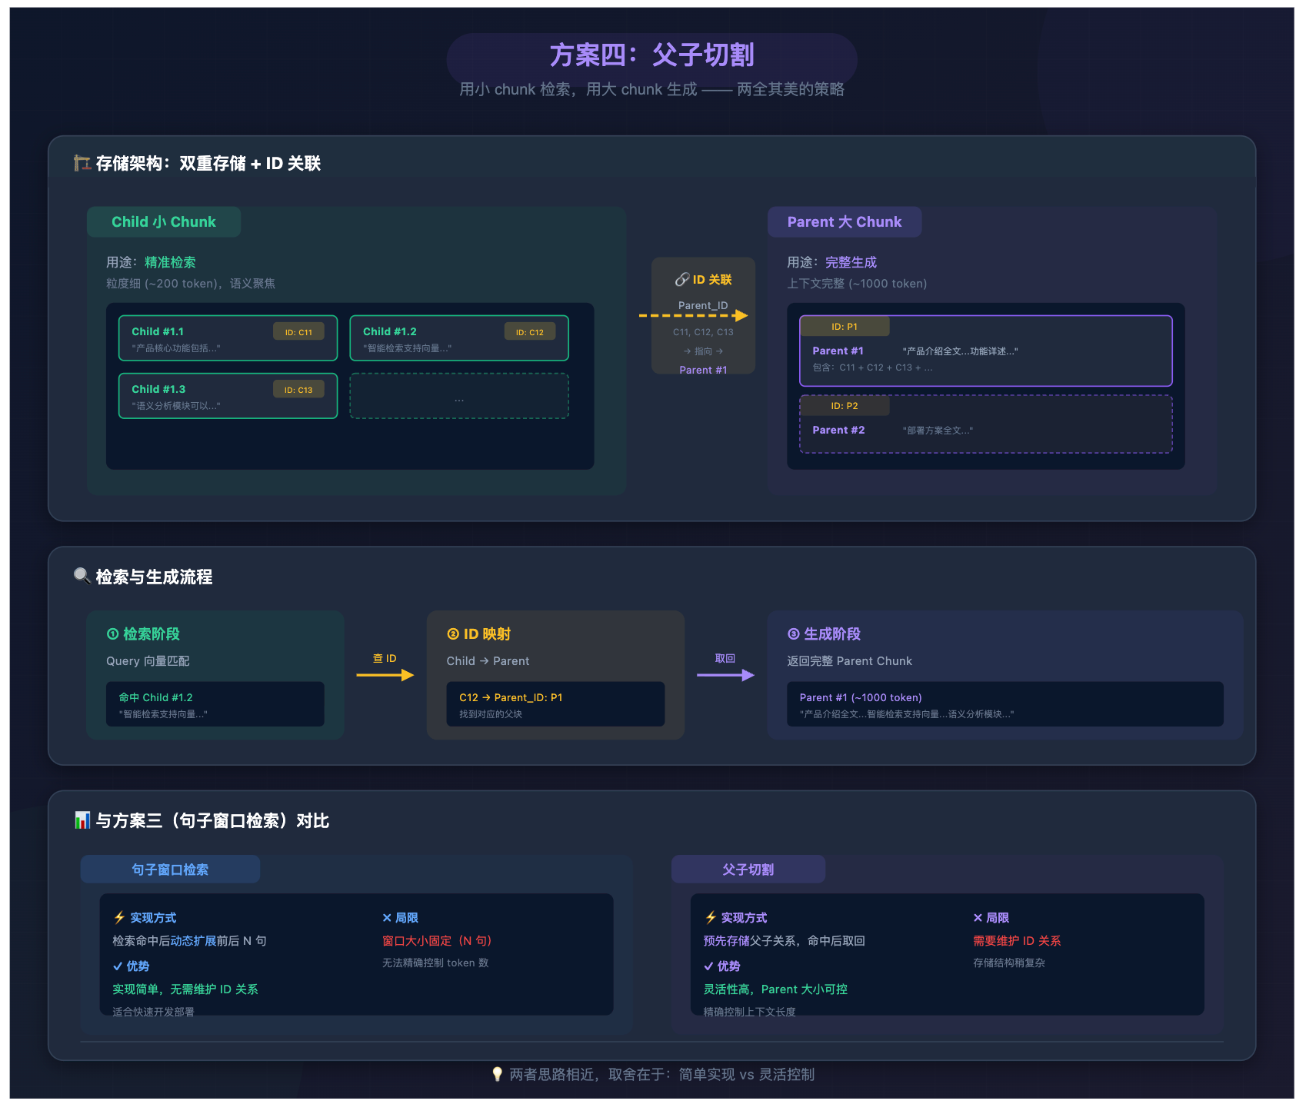Screen dimensions: 1306x1104
Task: Click the lightbulb icon in the bottom footnote
Action: click(497, 1074)
